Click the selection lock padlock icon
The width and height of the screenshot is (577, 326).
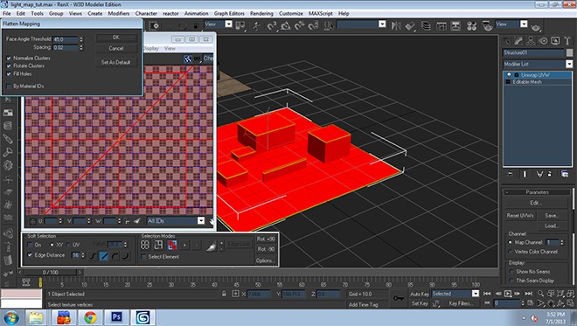tap(224, 294)
